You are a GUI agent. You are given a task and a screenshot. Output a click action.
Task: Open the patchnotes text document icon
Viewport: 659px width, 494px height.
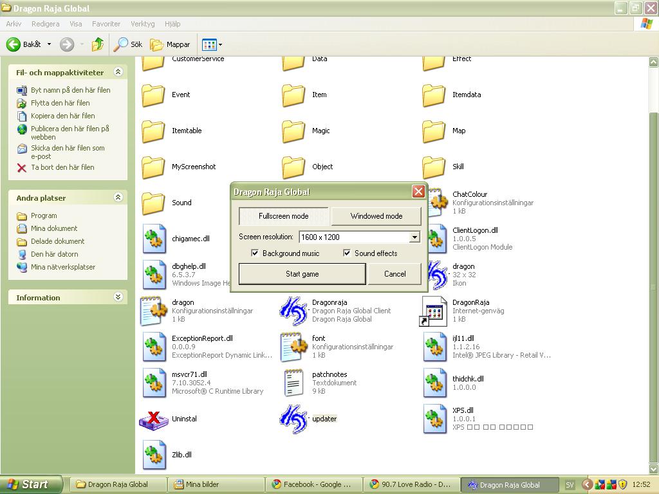click(x=293, y=383)
